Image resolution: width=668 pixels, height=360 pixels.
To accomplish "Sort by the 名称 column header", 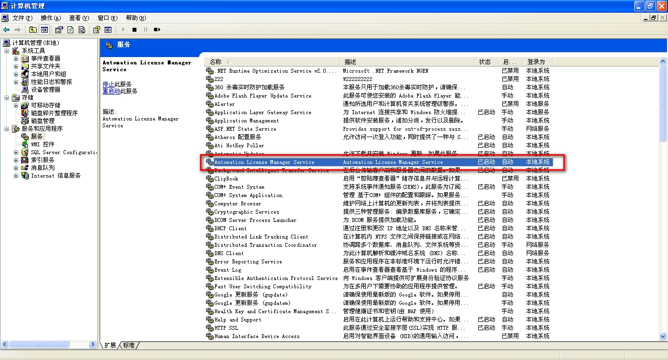I will (216, 62).
